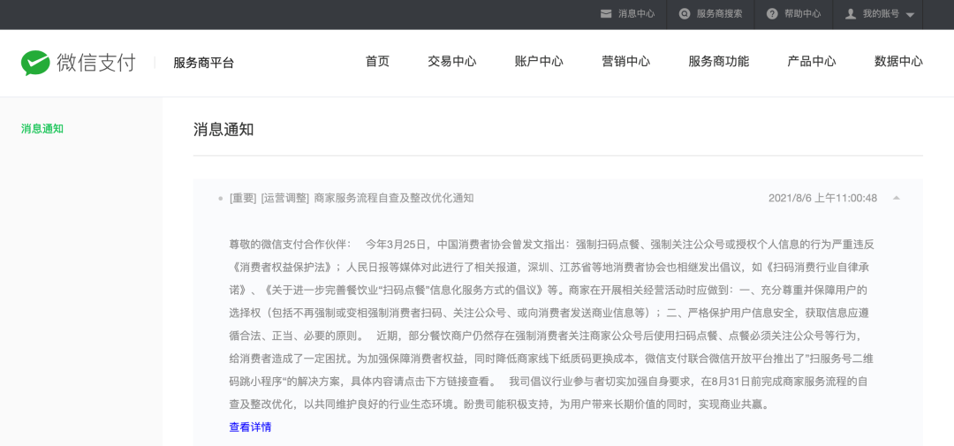Open the 账户中心 nav menu
This screenshot has width=954, height=446.
539,62
